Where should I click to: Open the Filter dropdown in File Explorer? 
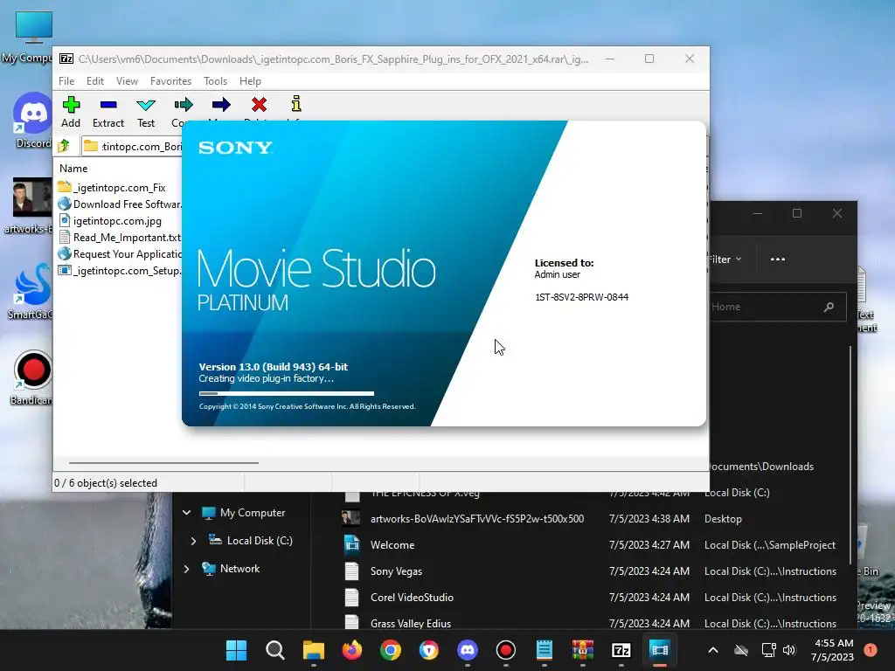(x=726, y=259)
